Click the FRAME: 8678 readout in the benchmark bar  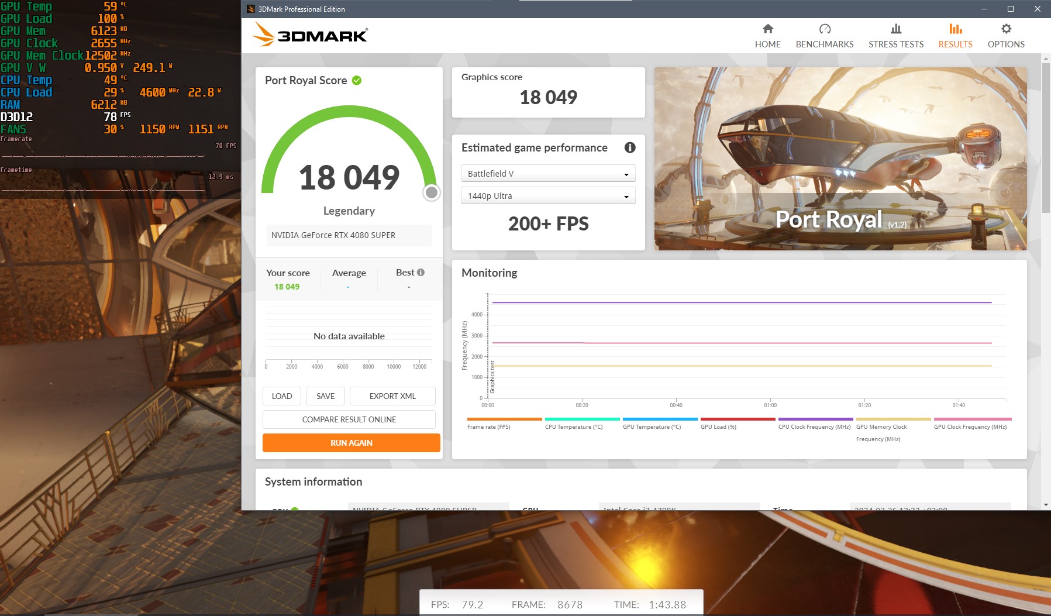(547, 605)
